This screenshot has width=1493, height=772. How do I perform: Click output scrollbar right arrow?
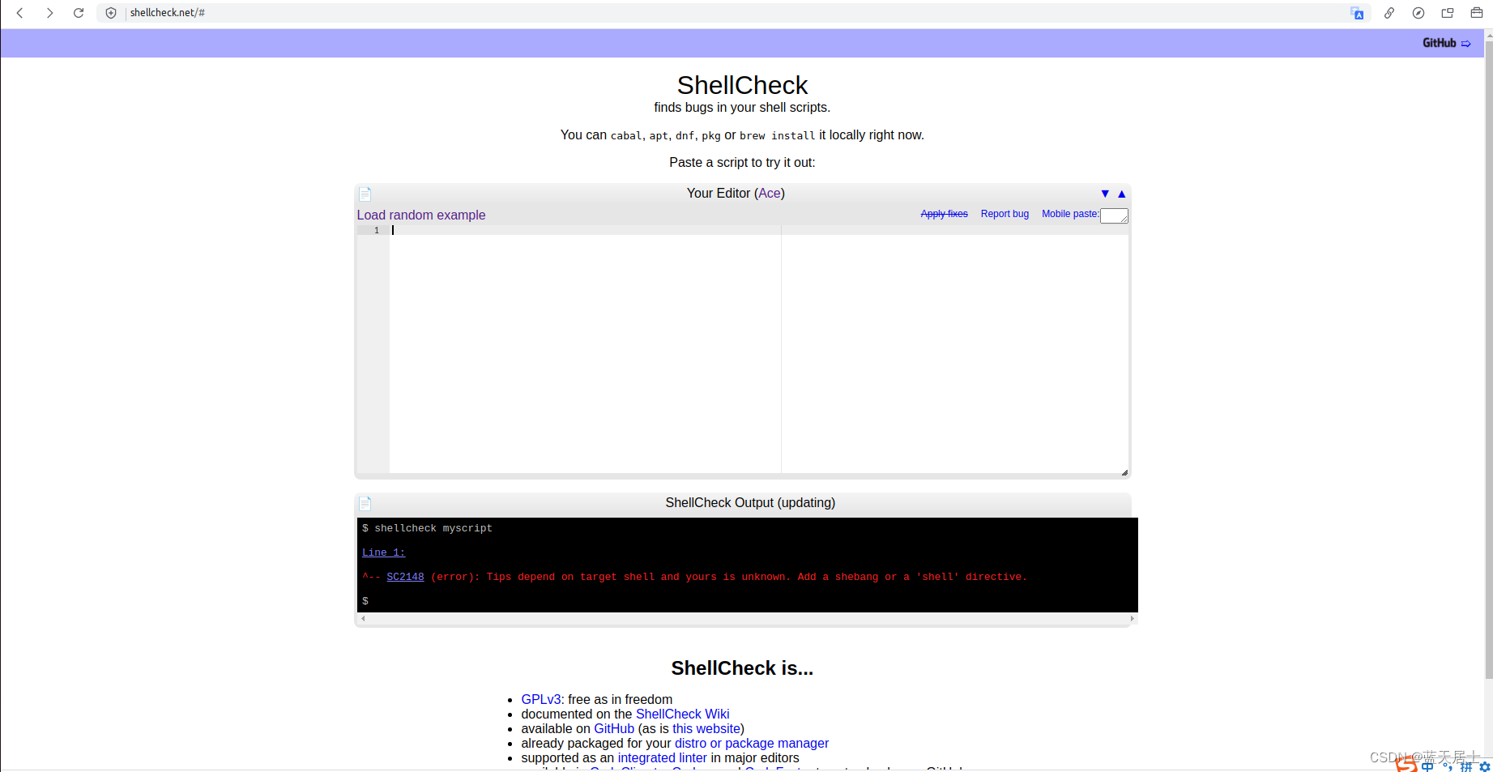tap(1132, 618)
